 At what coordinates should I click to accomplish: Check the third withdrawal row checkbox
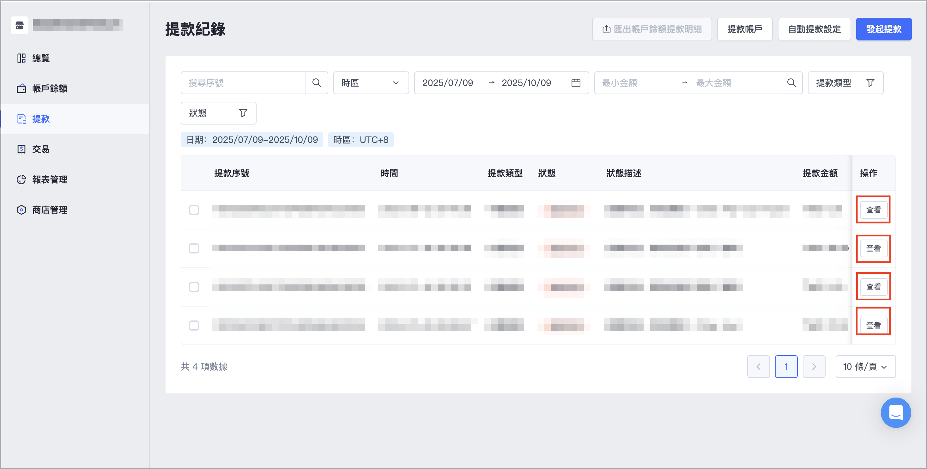pyautogui.click(x=194, y=287)
